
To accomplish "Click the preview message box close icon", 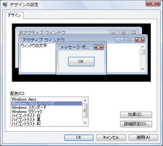I will coord(98,47).
